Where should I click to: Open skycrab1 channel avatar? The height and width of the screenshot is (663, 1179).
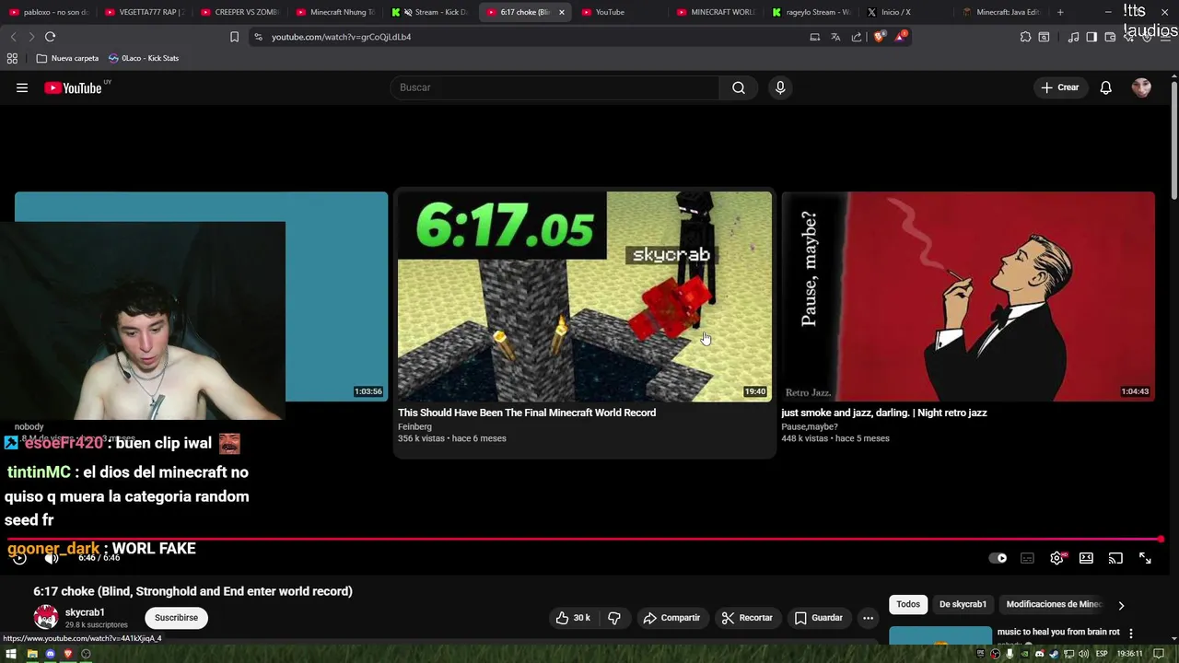[46, 618]
